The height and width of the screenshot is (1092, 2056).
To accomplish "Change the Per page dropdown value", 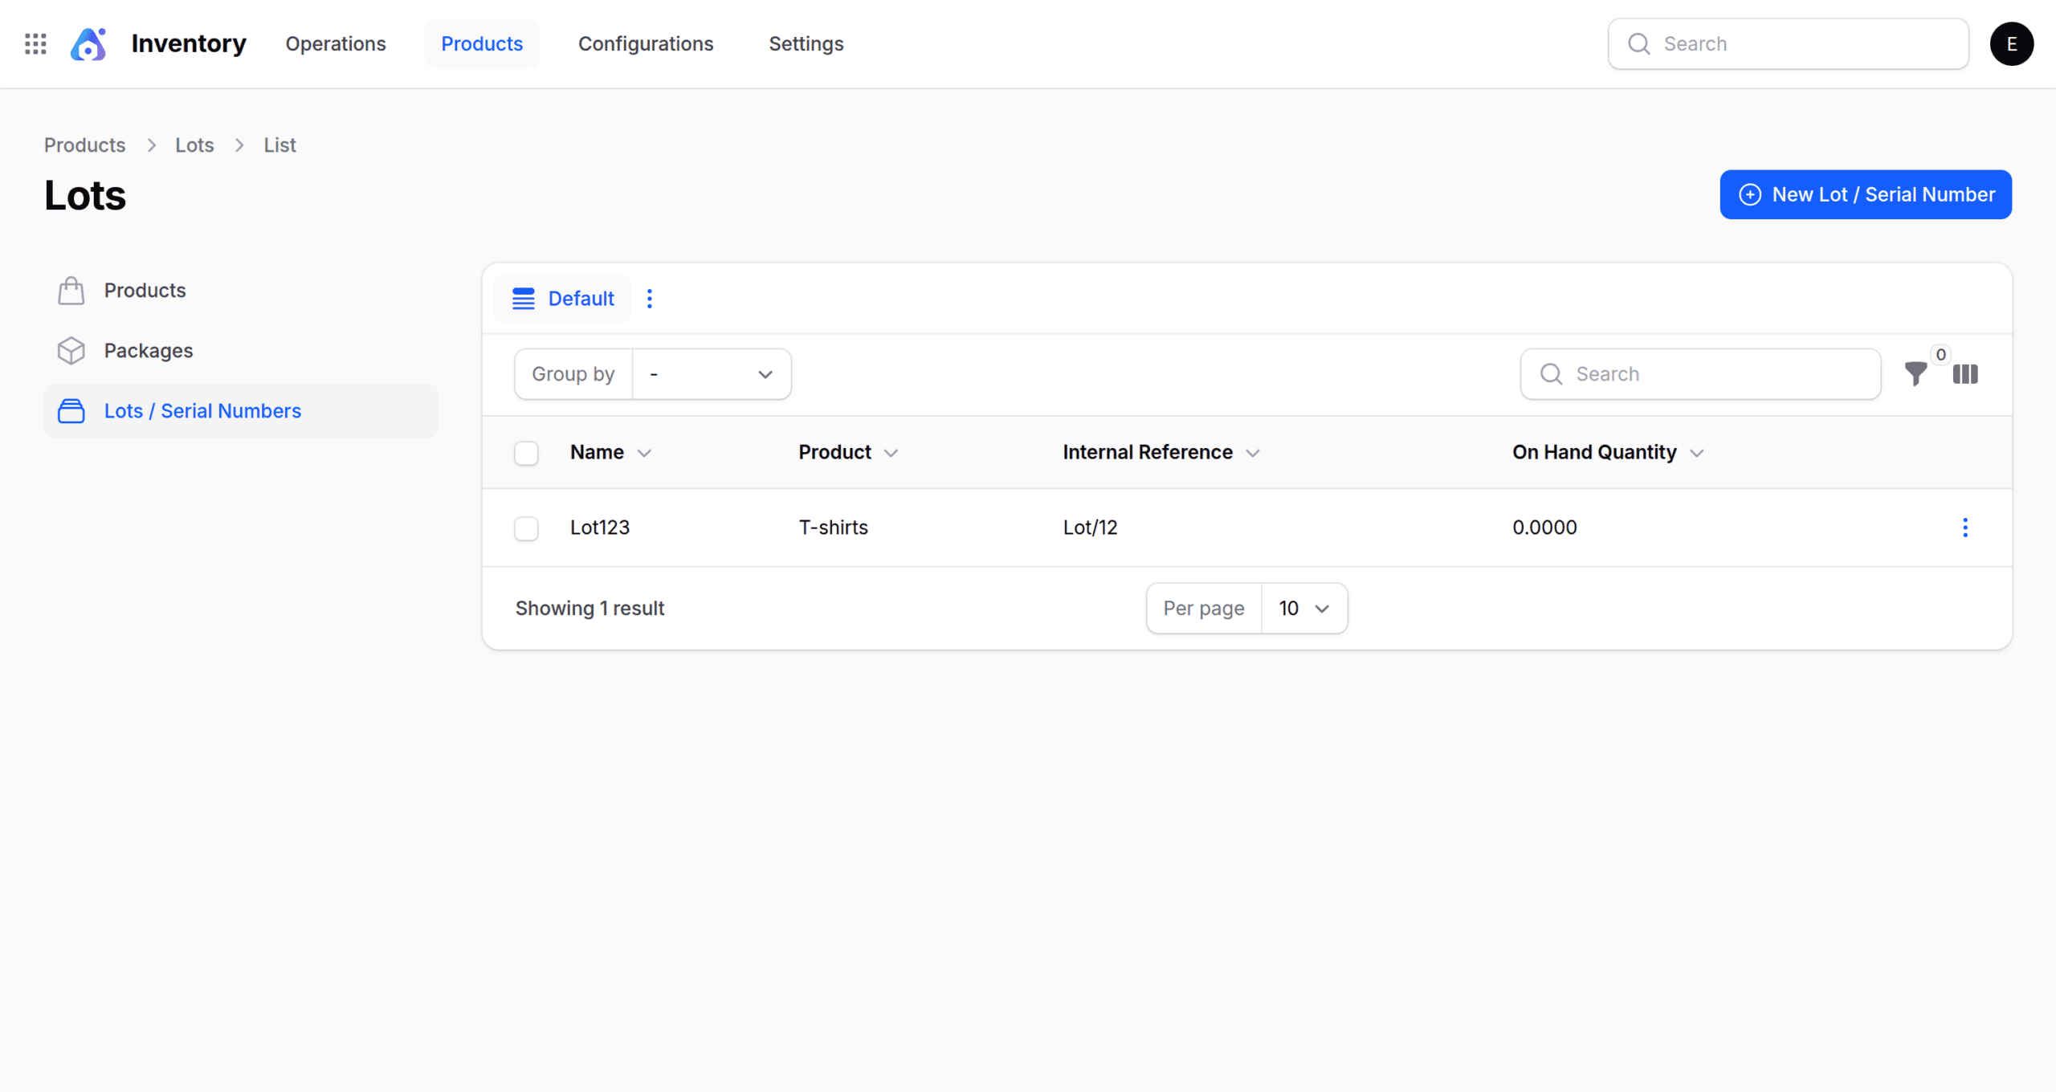I will (x=1303, y=609).
